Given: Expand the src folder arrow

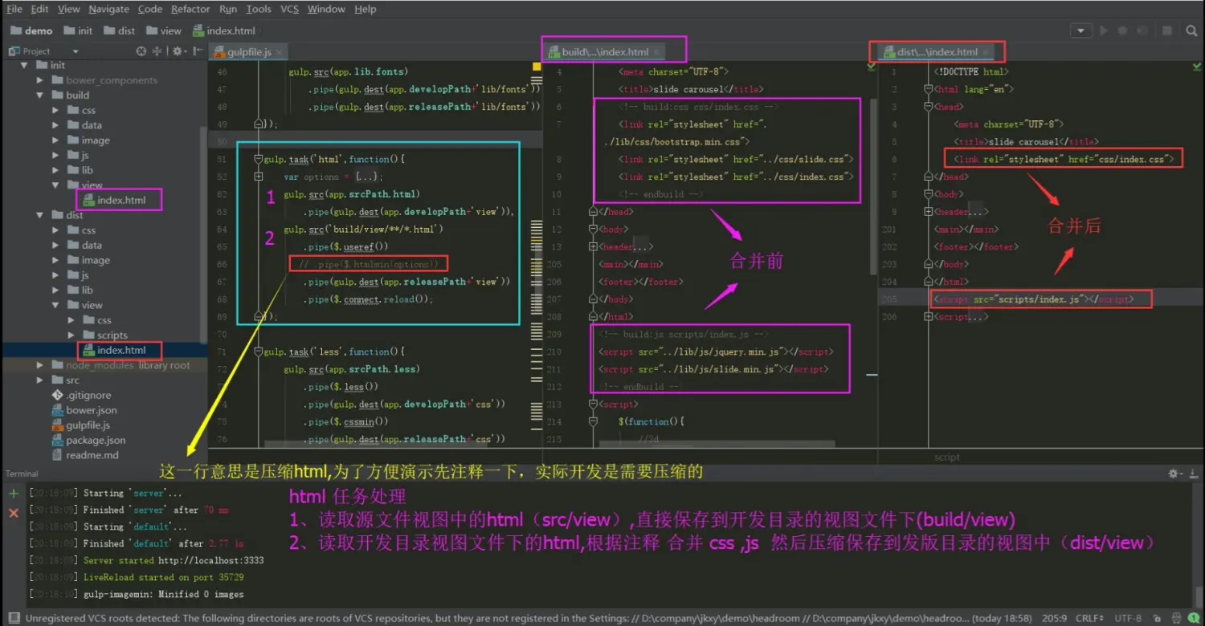Looking at the screenshot, I should point(40,380).
